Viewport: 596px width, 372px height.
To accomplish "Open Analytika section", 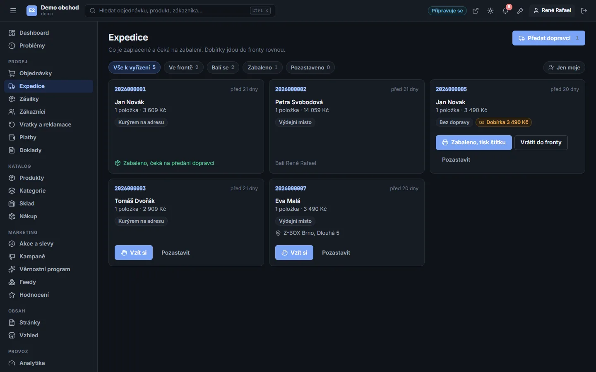I will tap(48, 363).
